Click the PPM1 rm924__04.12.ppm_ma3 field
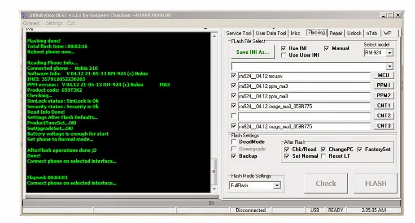 coord(304,86)
